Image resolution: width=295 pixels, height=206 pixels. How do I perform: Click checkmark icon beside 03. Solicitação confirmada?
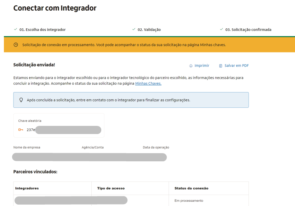pos(221,29)
